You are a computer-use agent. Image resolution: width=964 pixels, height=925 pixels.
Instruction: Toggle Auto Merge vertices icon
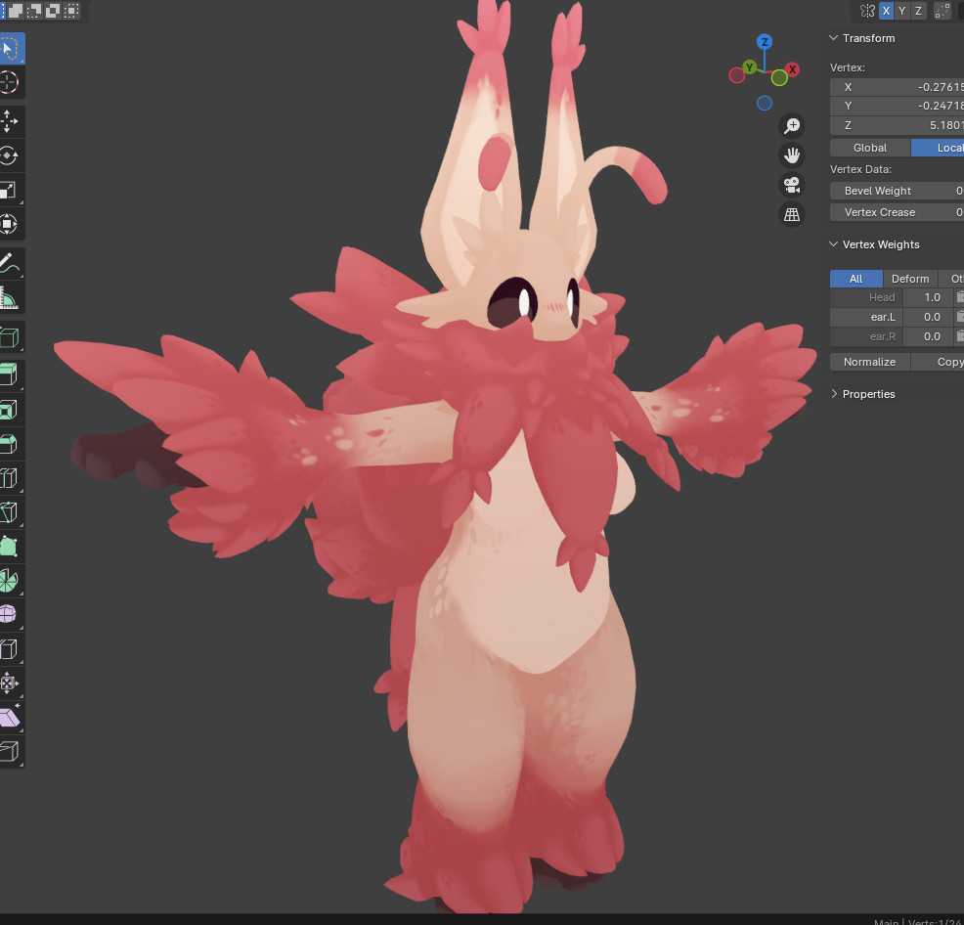942,11
